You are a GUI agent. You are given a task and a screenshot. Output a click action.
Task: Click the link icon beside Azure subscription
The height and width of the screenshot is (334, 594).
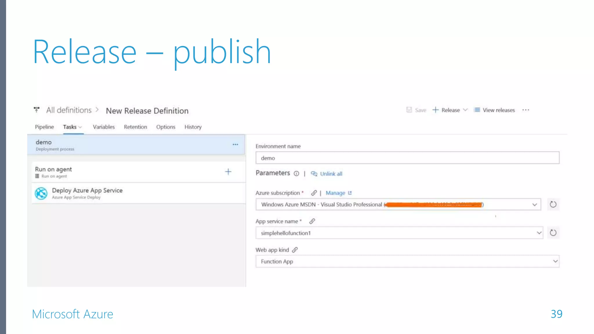(x=314, y=193)
